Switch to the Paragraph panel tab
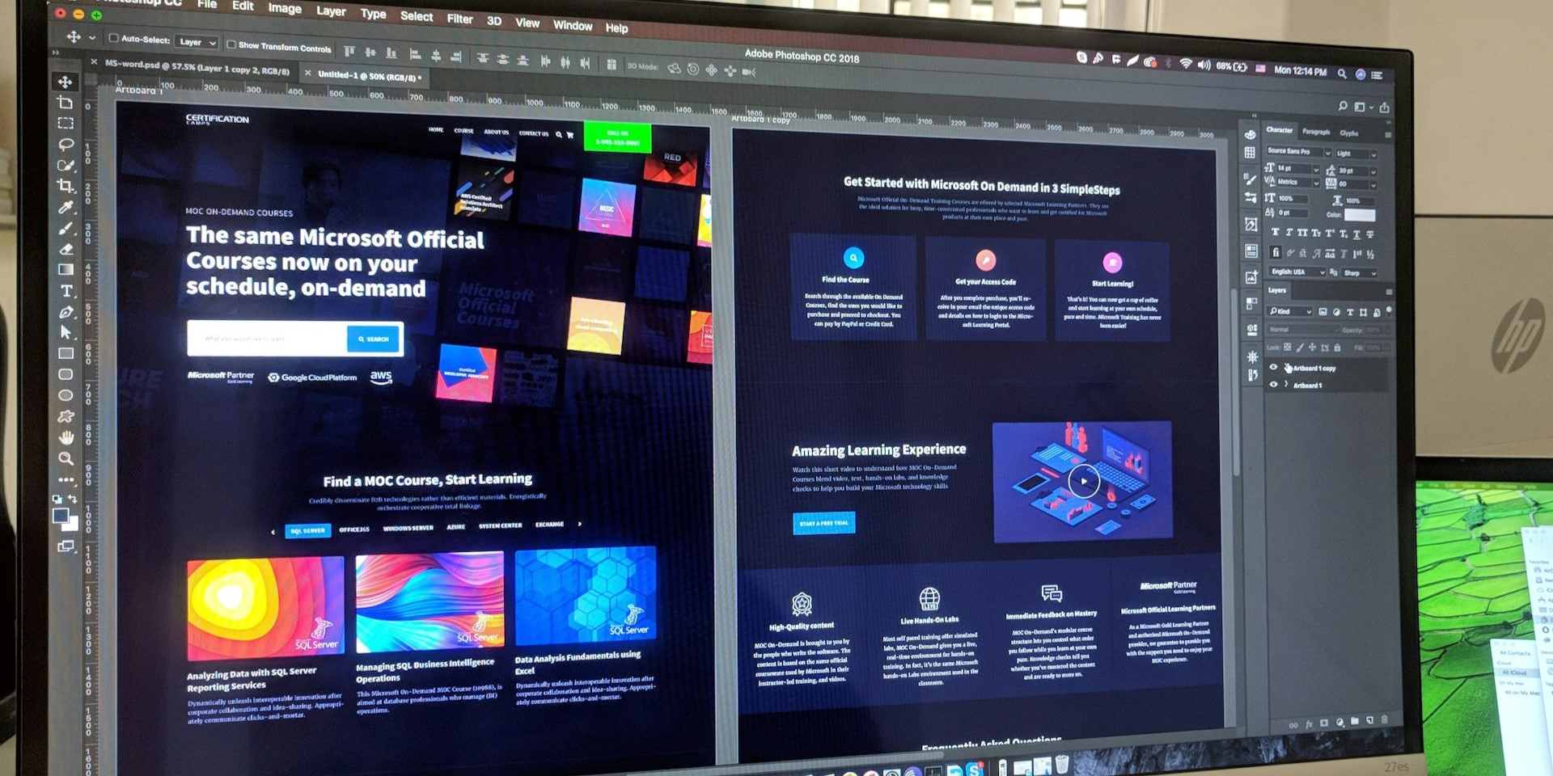 1316,132
